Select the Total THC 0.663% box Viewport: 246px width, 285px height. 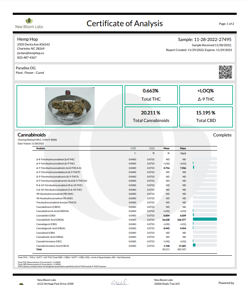point(151,95)
